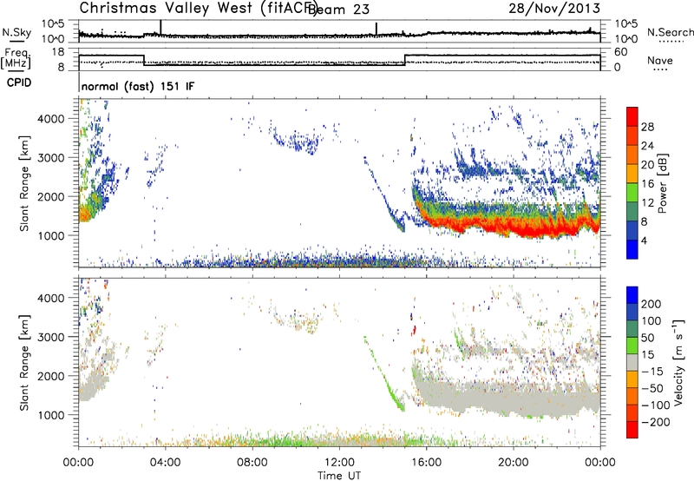Click the '2000' tick in the velocity panel
The width and height of the screenshot is (694, 481).
tap(50, 376)
